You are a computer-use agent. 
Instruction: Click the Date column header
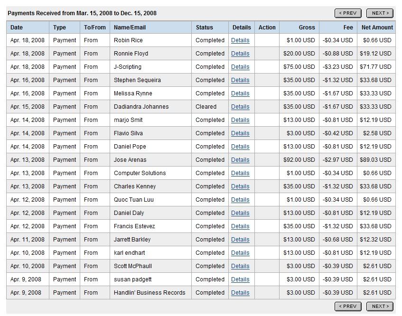[x=17, y=28]
